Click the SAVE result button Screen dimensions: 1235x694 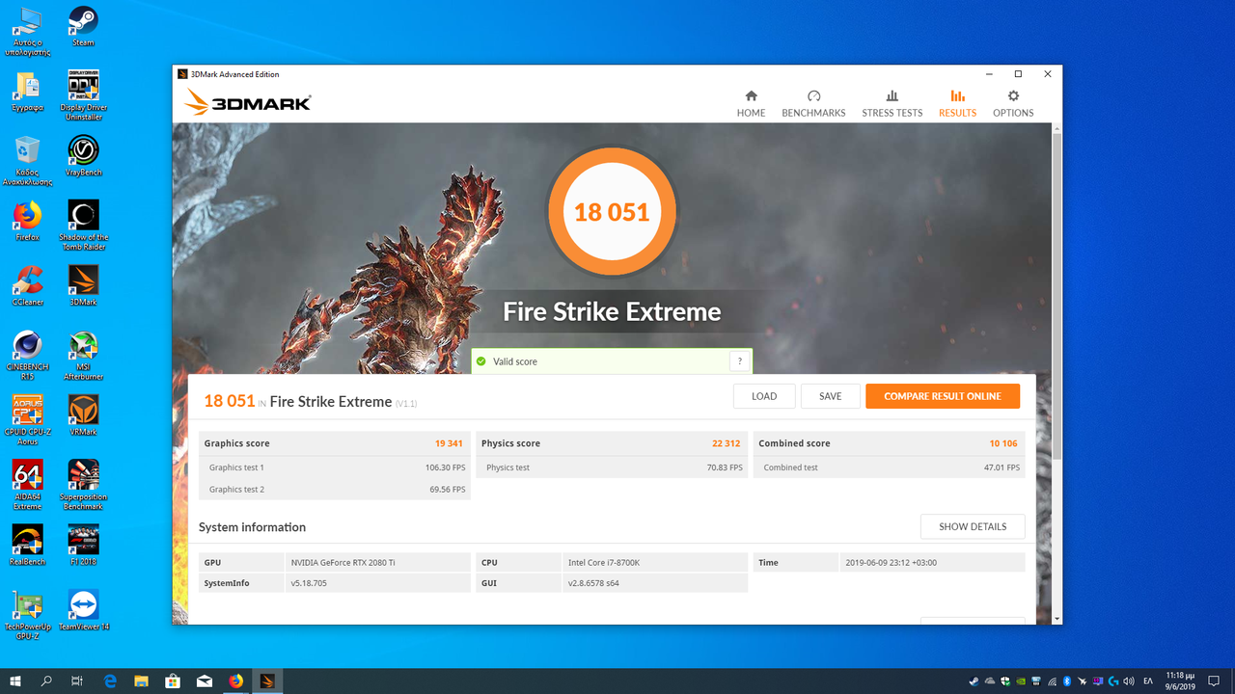tap(831, 396)
